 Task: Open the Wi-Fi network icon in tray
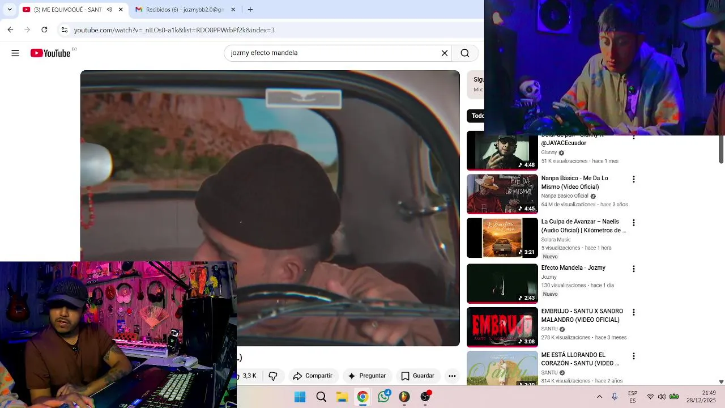click(650, 397)
